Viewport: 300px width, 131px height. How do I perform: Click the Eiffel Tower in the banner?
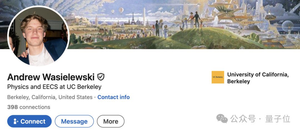133,19
